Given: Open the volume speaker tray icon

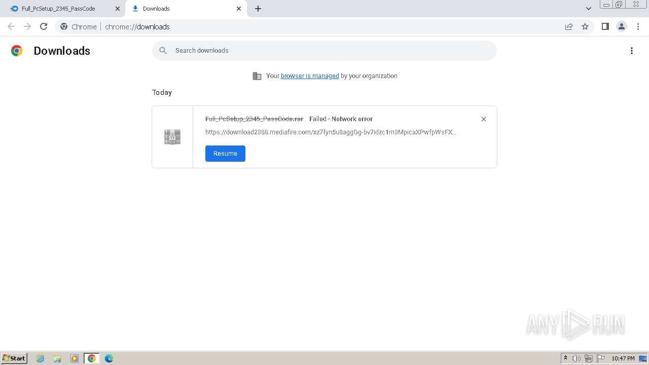Looking at the screenshot, I should pyautogui.click(x=576, y=358).
